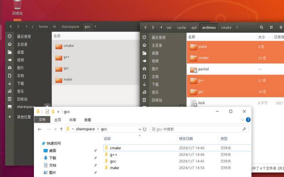Switch to the 共享 ribbon tab
Screen dimensions: 284x177
click(x=73, y=120)
